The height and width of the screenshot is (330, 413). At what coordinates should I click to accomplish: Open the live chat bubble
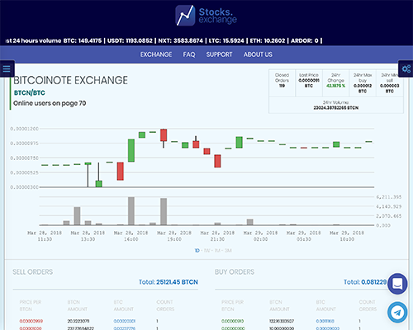pyautogui.click(x=397, y=284)
